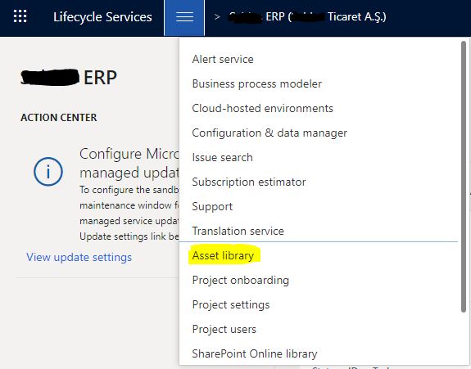This screenshot has width=471, height=369.
Task: Select Issue search menu entry
Action: pyautogui.click(x=222, y=157)
